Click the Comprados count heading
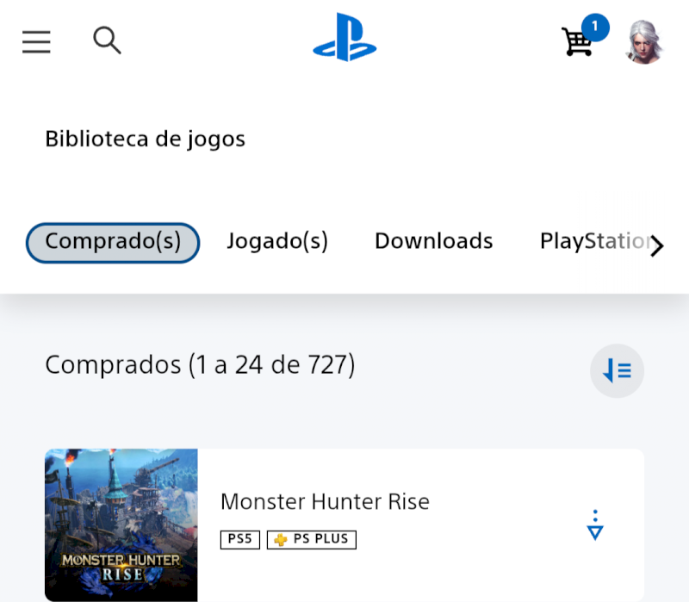 (200, 365)
